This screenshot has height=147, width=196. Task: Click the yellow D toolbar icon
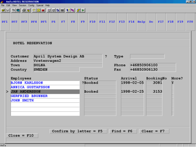pos(39,10)
